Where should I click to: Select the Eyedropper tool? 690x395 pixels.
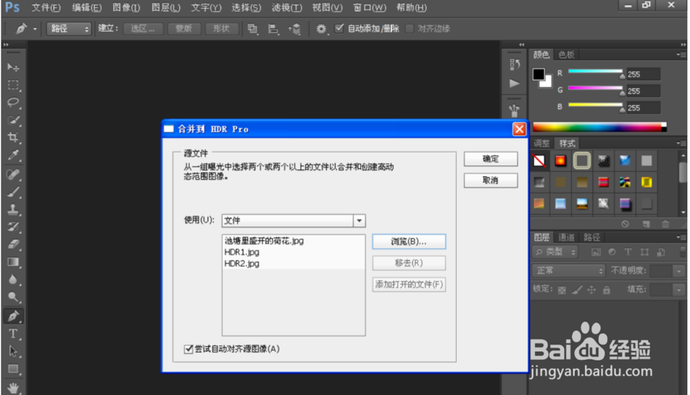[x=13, y=155]
